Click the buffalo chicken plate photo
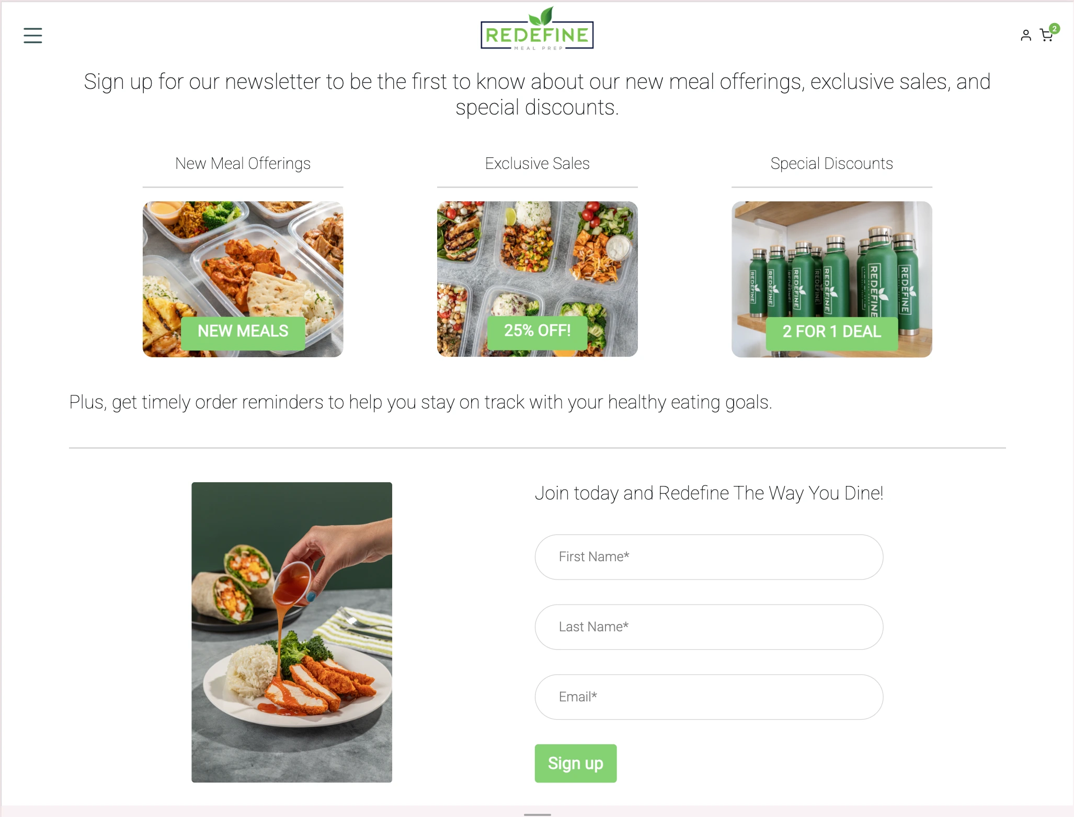The image size is (1074, 817). coord(292,632)
